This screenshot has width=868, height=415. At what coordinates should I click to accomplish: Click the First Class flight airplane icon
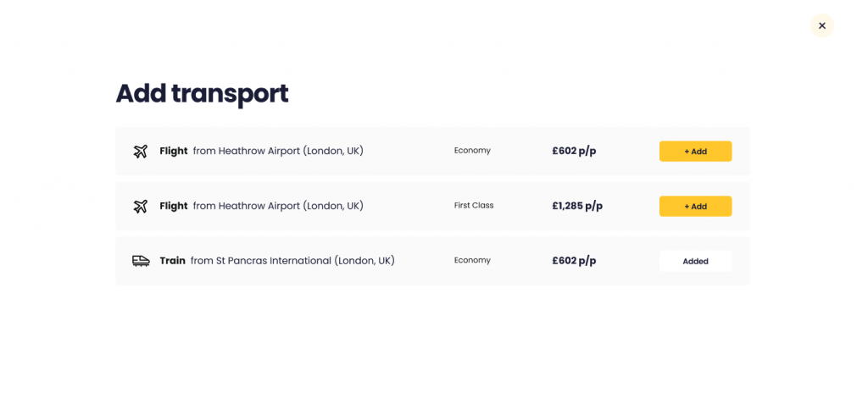(141, 207)
